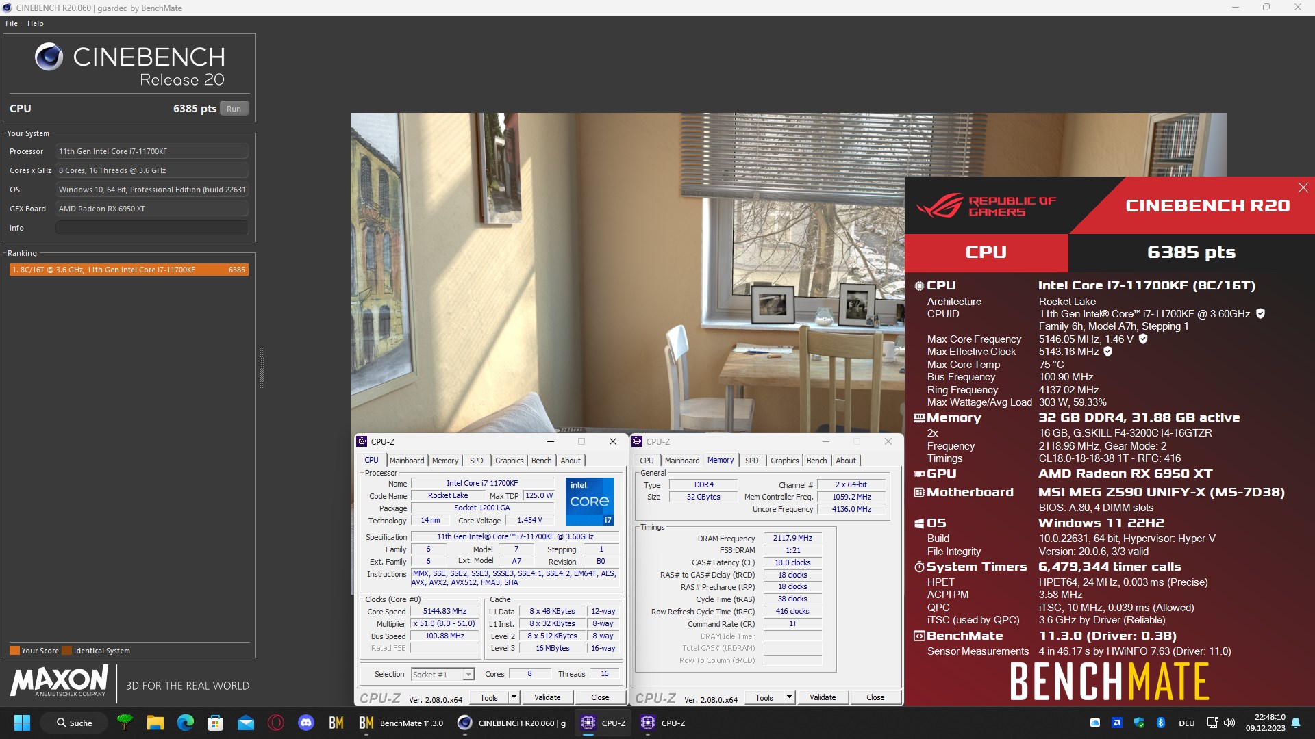Open Discord from the taskbar
This screenshot has height=739, width=1315.
pos(306,723)
